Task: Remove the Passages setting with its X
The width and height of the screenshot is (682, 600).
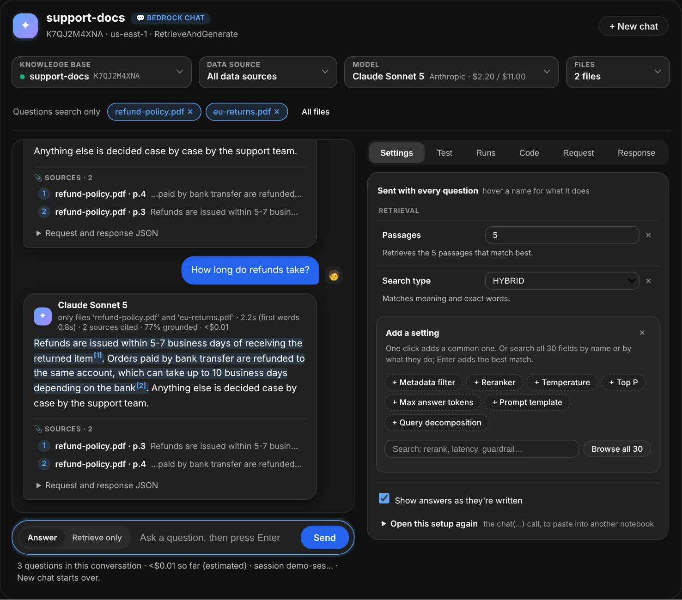Action: point(648,235)
